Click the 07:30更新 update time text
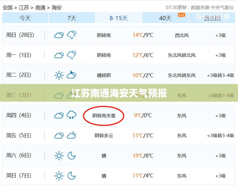238x186 pixels. [176, 7]
